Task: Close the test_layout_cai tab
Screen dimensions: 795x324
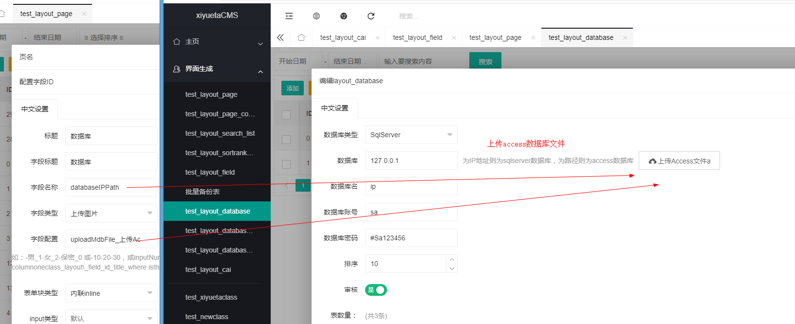Action: coord(377,37)
